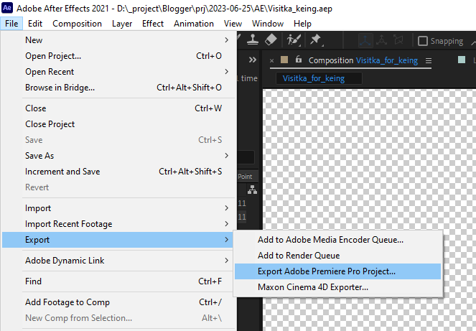Open the Layer menu
The width and height of the screenshot is (476, 331).
coord(122,24)
